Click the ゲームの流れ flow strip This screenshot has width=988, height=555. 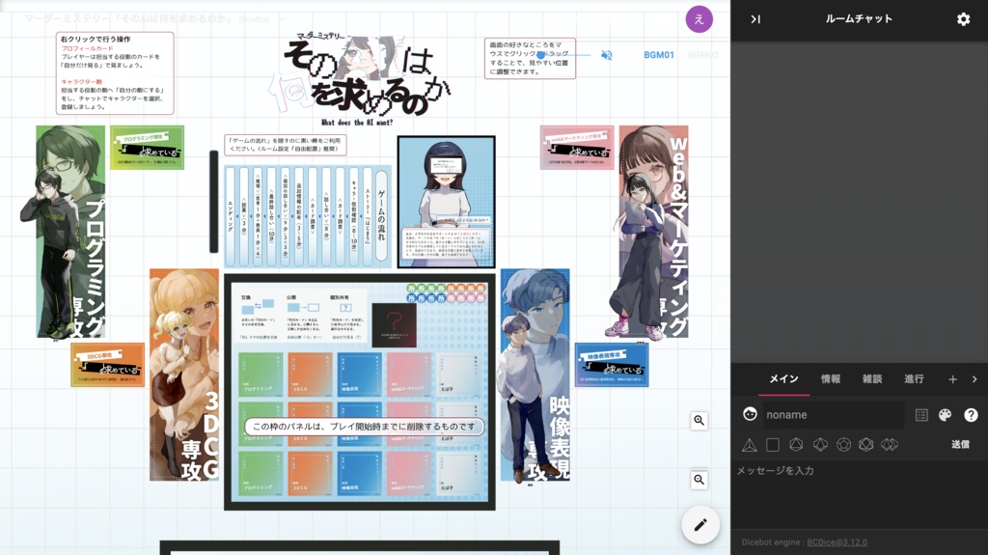381,215
